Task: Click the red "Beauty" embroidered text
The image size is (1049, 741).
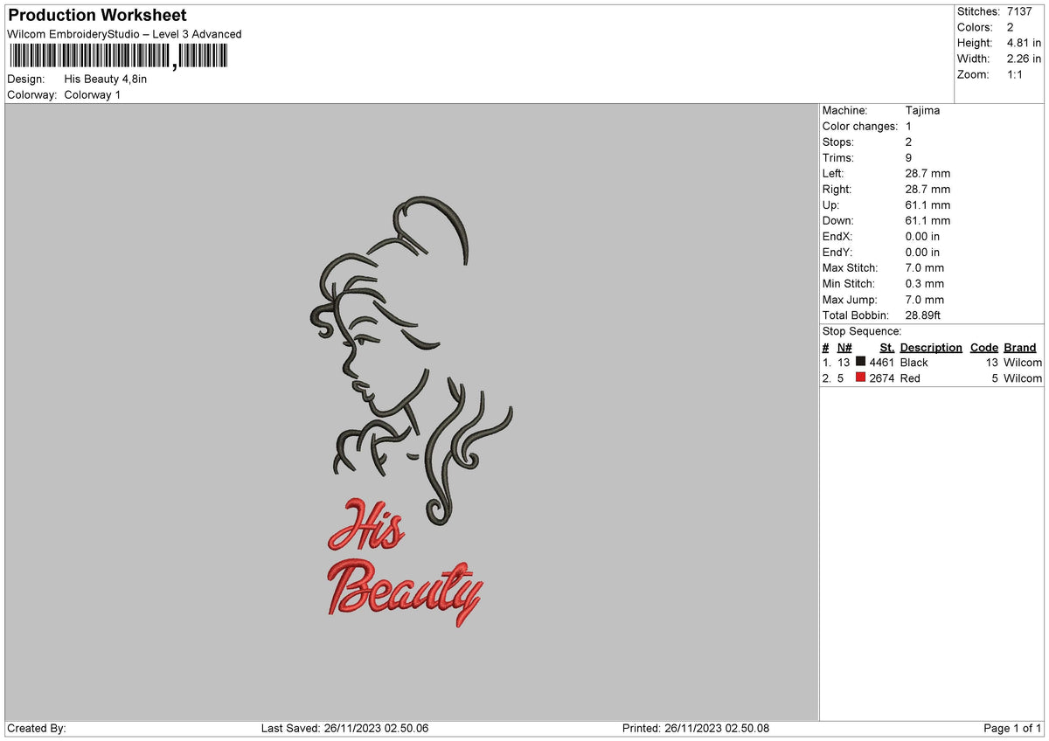Action: coord(404,592)
